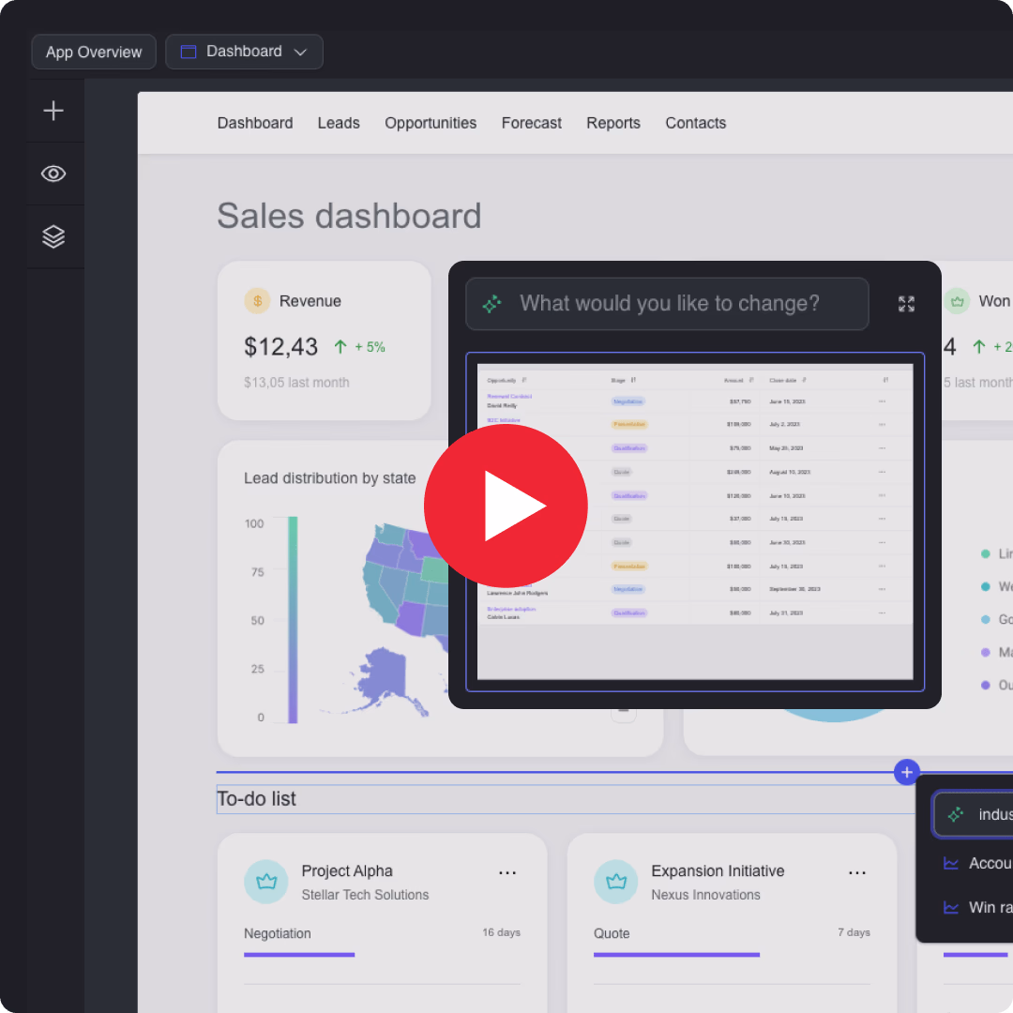Click the blue plus insert-section button
This screenshot has height=1013, width=1013.
click(906, 772)
